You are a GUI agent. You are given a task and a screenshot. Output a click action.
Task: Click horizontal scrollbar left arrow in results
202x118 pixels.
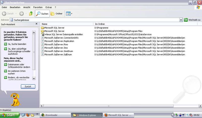point(42,106)
